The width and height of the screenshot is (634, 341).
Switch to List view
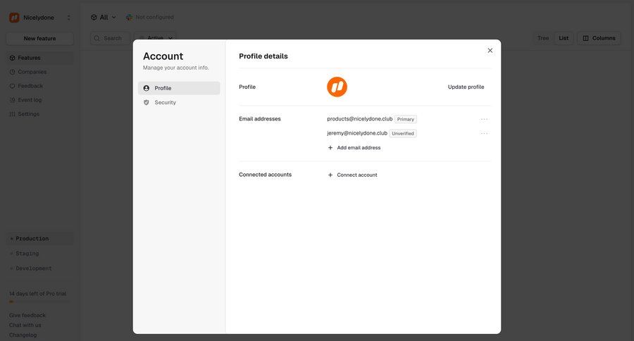pyautogui.click(x=564, y=38)
